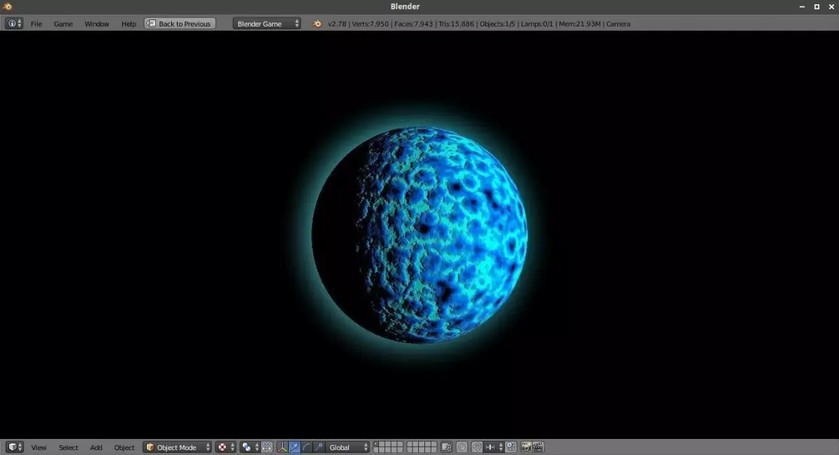Open the Global transform orientation dropdown
Viewport: 839px width, 455px height.
click(x=348, y=447)
